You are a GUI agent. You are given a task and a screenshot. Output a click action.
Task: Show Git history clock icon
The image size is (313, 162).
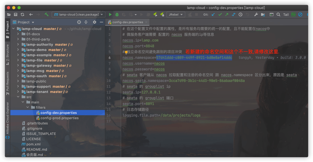[x=241, y=15]
